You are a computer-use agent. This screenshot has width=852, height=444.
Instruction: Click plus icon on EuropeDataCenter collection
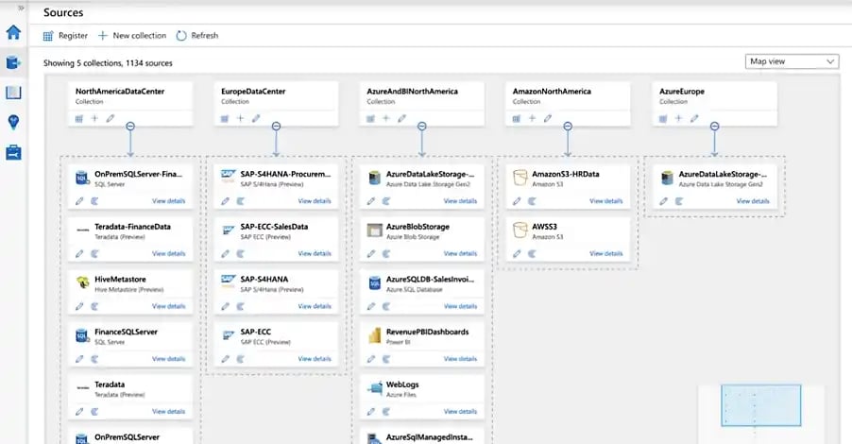coord(240,118)
